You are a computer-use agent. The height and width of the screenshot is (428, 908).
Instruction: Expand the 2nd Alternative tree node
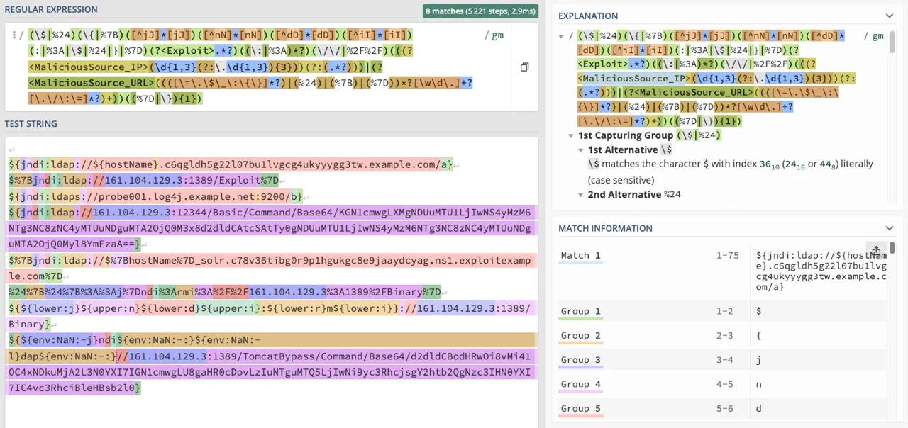[x=581, y=195]
